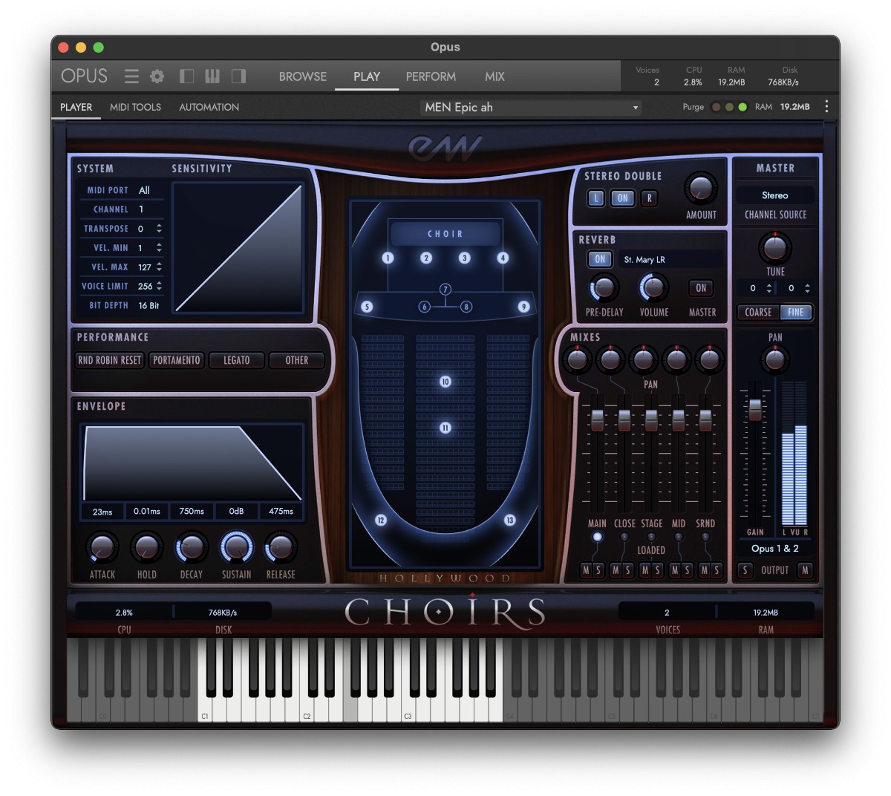Adjust the Master Tune knob
Viewport: 891px width, 796px height.
click(x=775, y=247)
